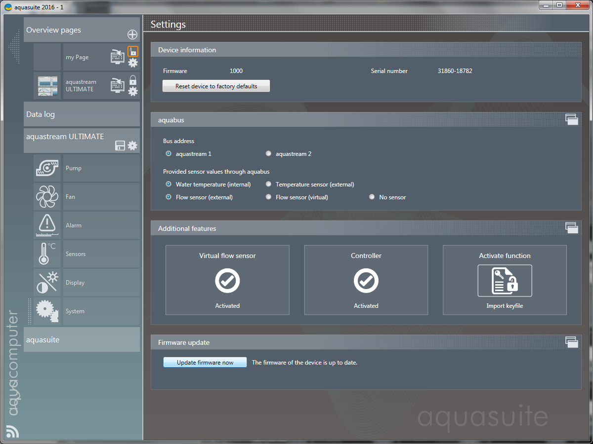Open the Display brightness icon
593x444 pixels.
[47, 283]
